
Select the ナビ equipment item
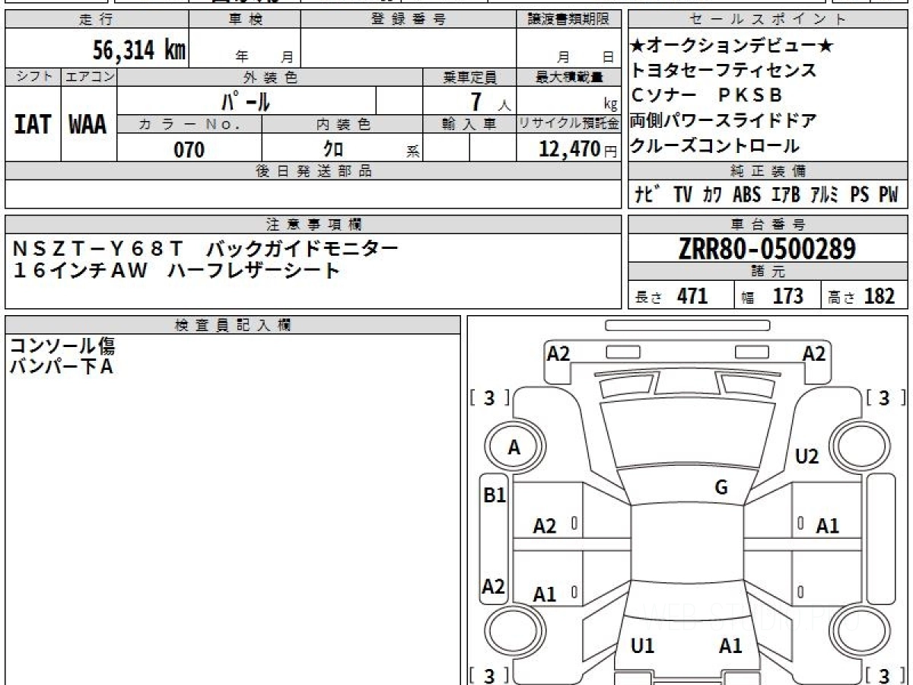(x=647, y=195)
